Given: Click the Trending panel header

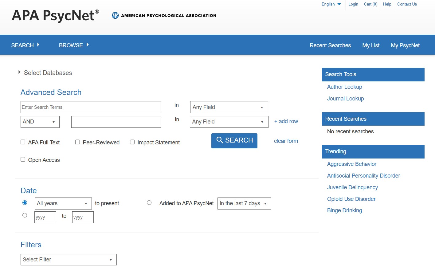Looking at the screenshot, I should coord(373,152).
